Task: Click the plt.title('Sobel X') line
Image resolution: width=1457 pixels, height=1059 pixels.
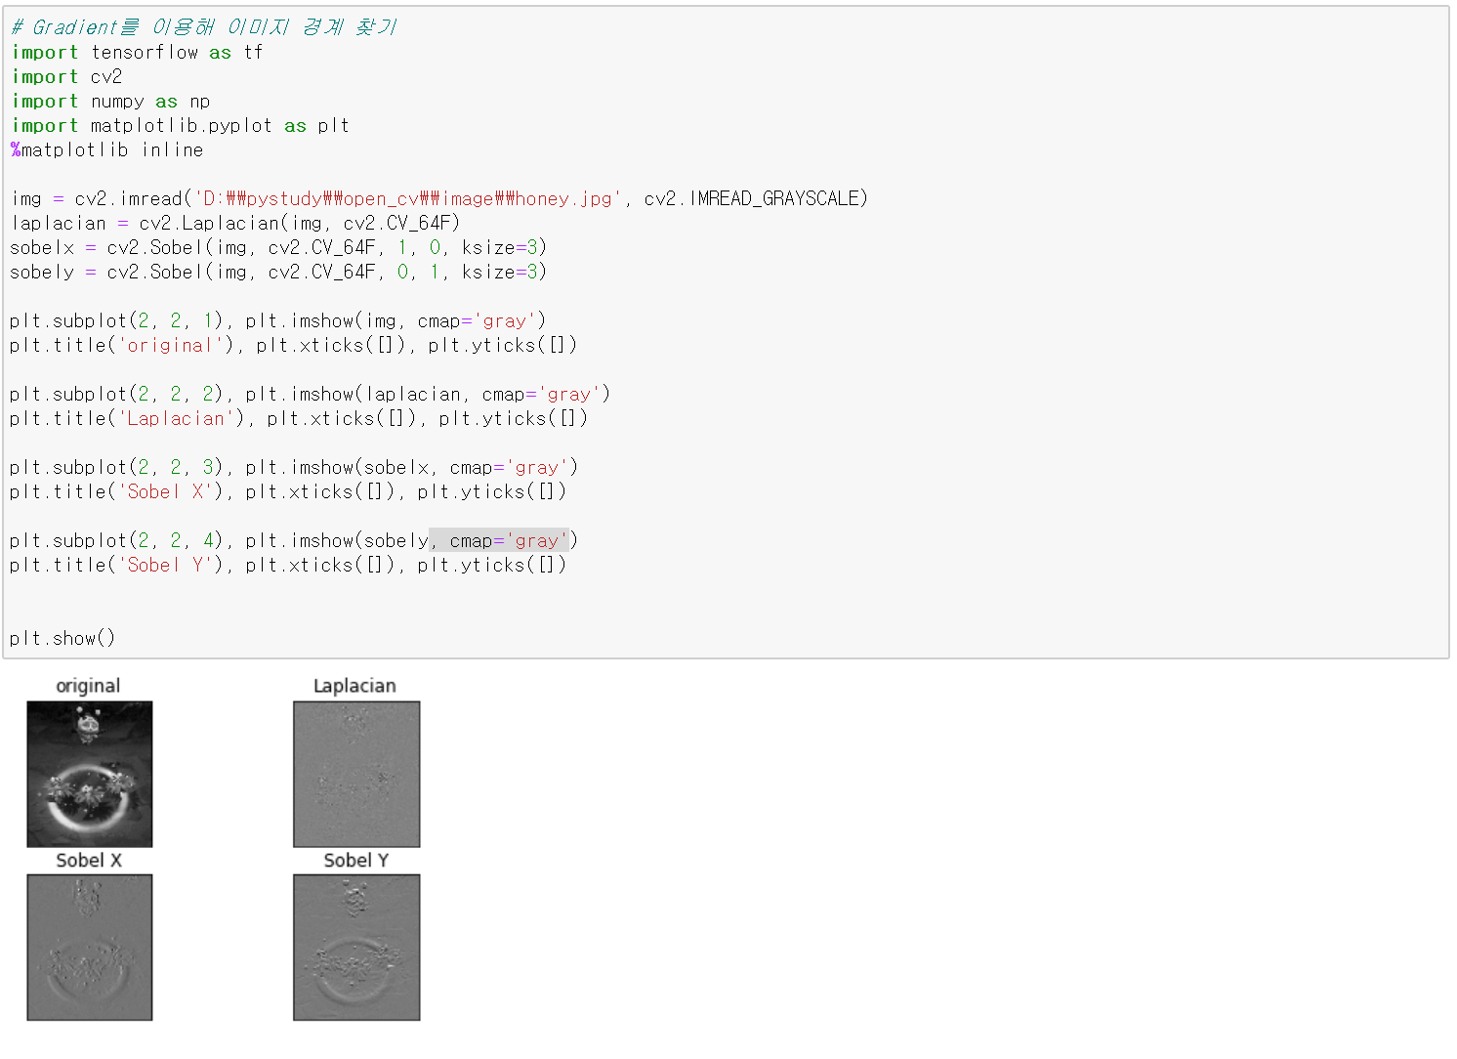Action: (x=289, y=492)
